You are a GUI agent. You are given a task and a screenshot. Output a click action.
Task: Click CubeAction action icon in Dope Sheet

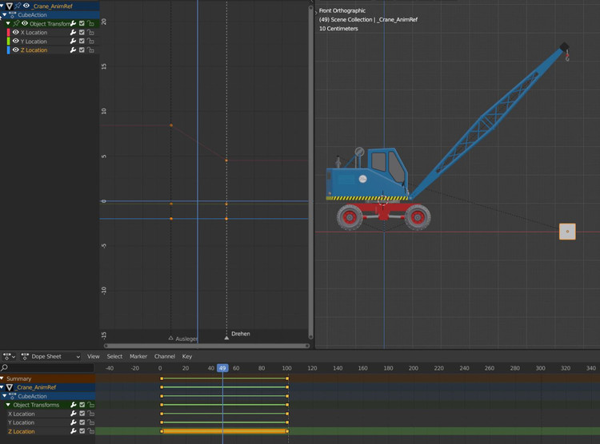tap(12, 396)
